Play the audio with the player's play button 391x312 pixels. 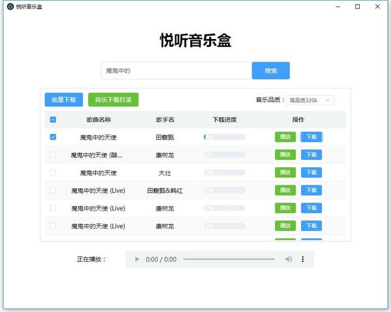[137, 259]
